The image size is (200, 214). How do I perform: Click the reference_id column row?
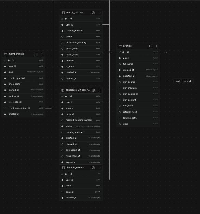pos(24,102)
